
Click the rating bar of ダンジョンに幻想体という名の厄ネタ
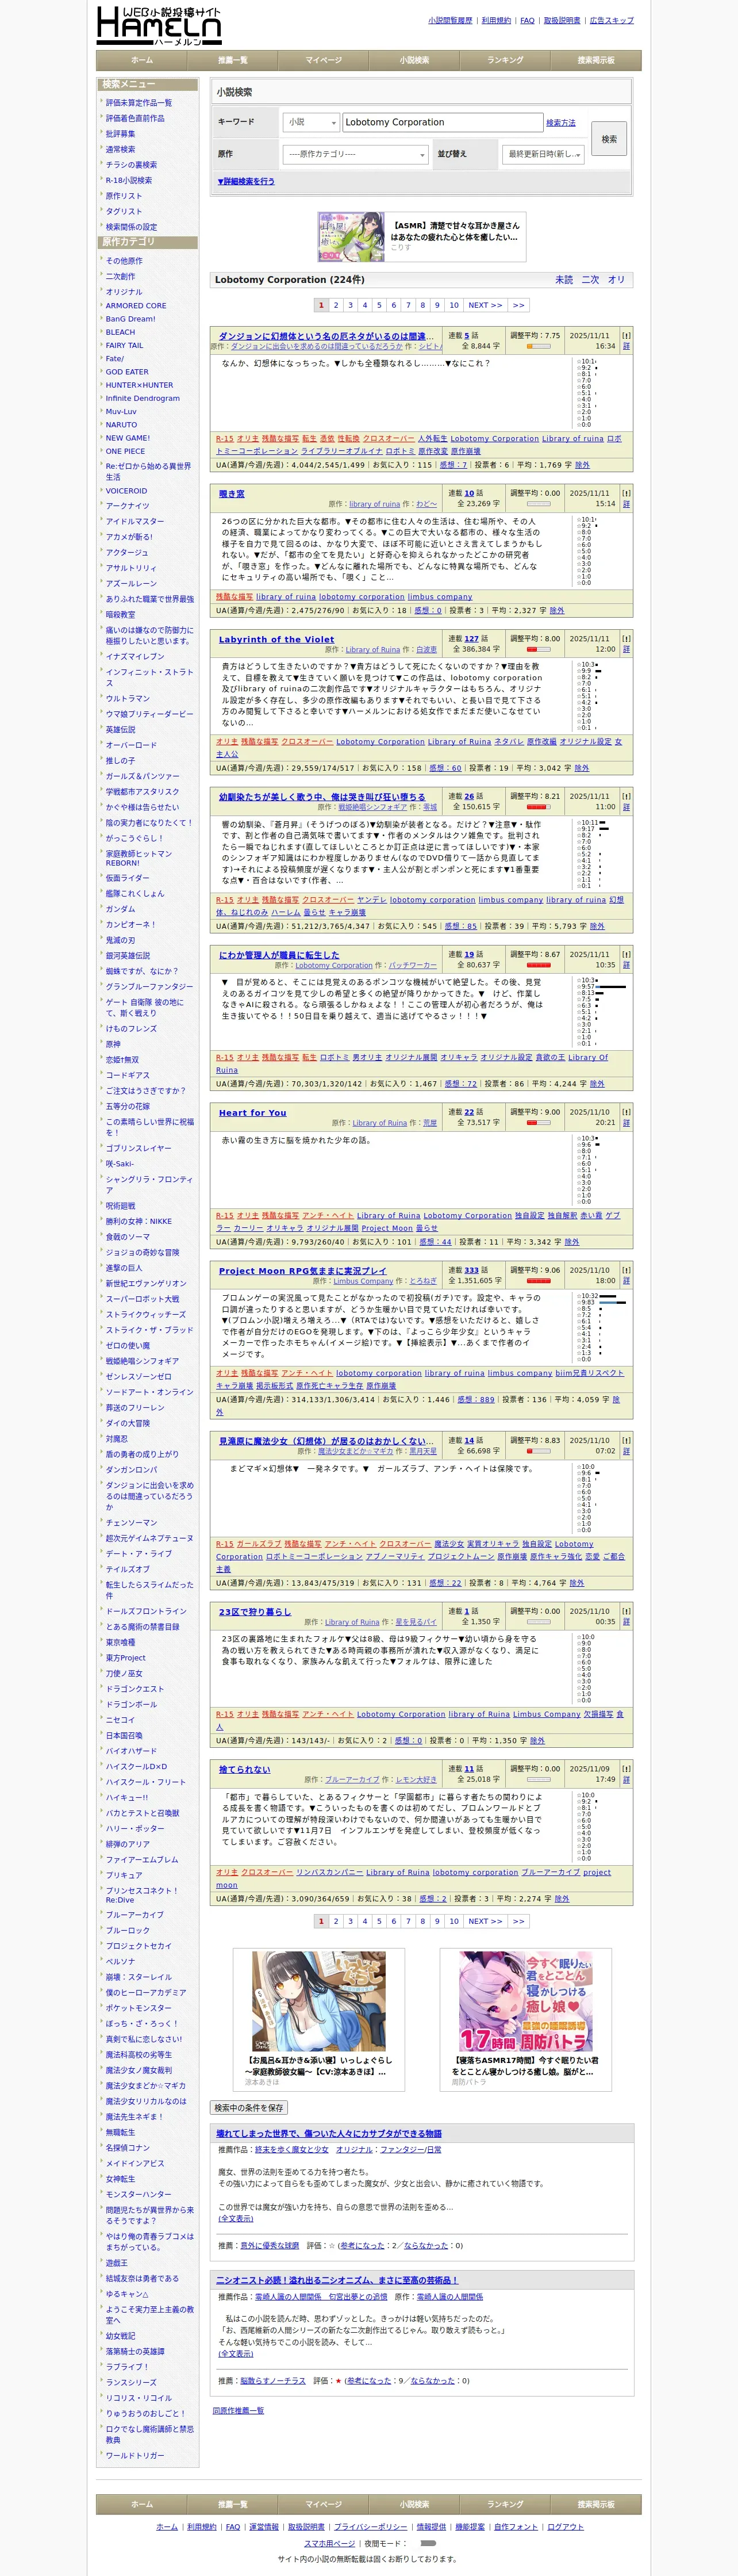538,346
